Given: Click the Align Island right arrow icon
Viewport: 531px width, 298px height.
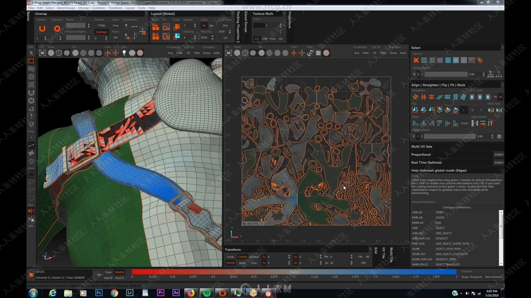Looking at the screenshot, I should pyautogui.click(x=483, y=123).
